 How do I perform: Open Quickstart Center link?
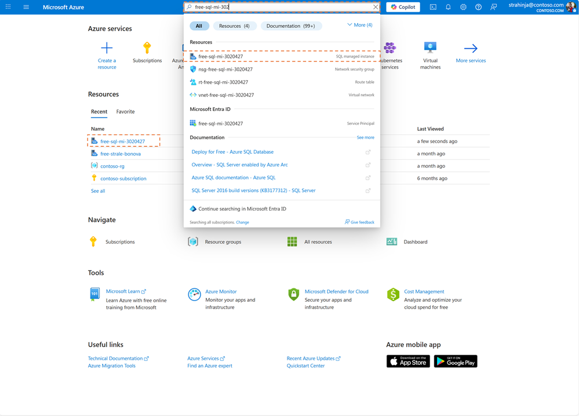pos(305,366)
